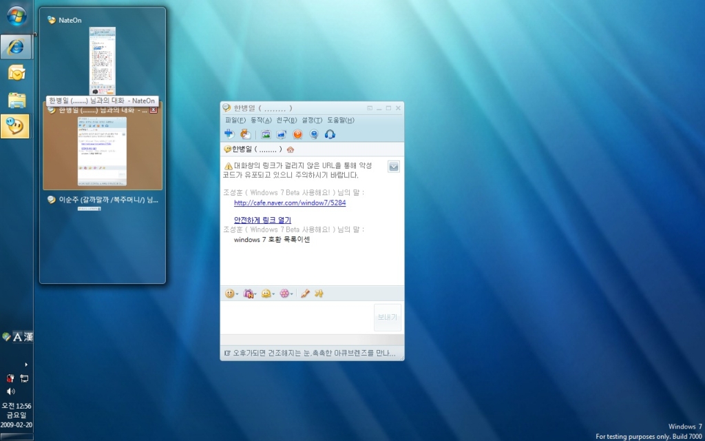This screenshot has width=705, height=441.
Task: Click into the message input box
Action: tap(297, 317)
